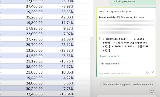Select the -33.33% percentage cell
The image size is (160, 97).
pos(59,50)
